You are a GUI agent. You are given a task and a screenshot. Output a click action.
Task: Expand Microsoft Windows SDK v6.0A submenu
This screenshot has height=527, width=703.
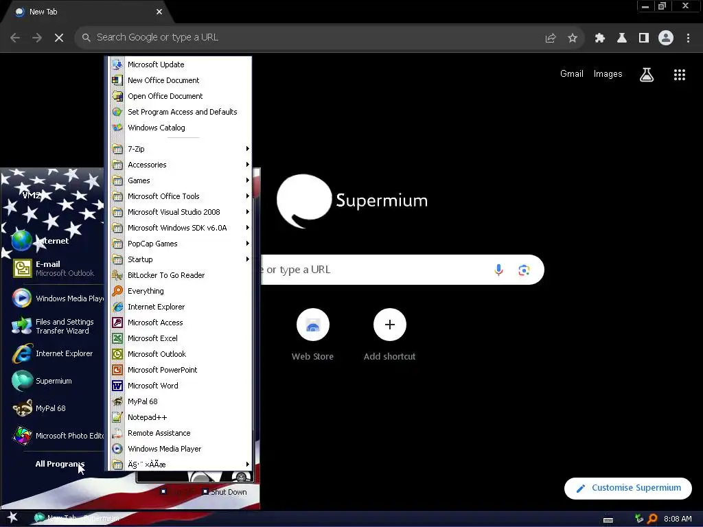tap(181, 228)
